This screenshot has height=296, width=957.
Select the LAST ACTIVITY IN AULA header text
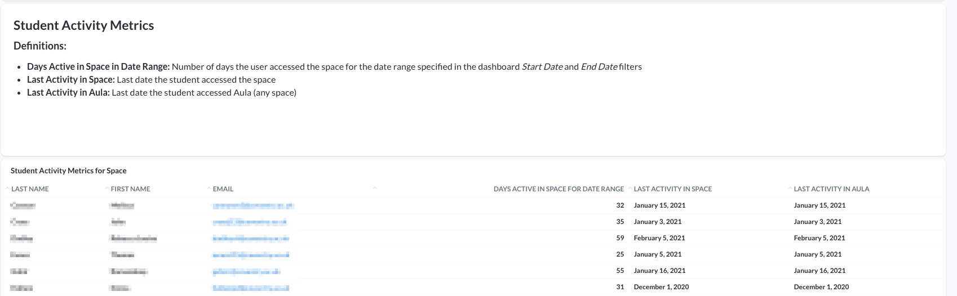tap(831, 189)
